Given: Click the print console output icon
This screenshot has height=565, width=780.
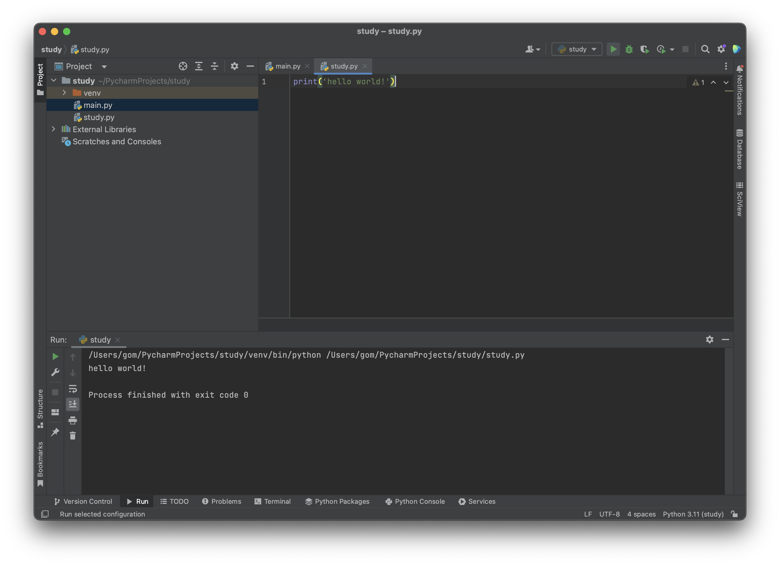Looking at the screenshot, I should 72,420.
